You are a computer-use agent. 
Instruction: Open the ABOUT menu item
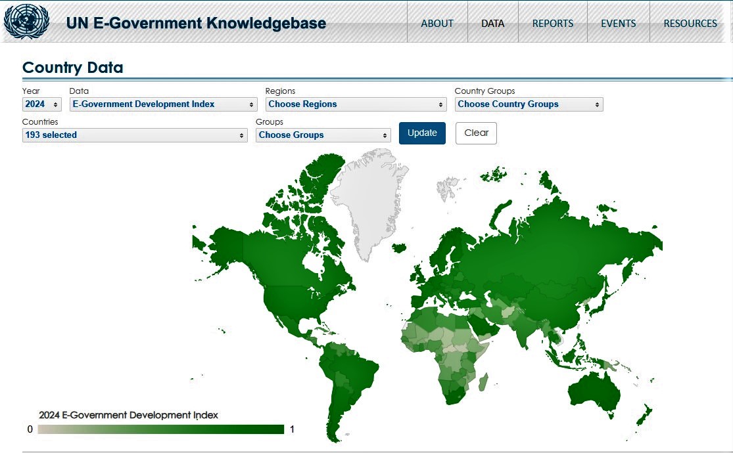(437, 23)
